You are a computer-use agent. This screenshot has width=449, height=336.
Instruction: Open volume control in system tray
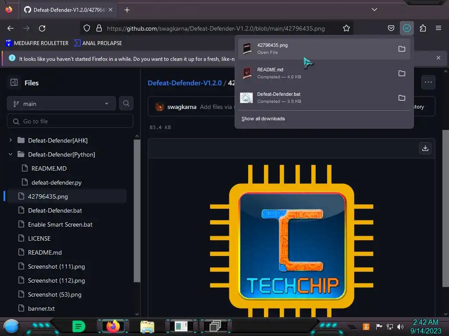[400, 326]
